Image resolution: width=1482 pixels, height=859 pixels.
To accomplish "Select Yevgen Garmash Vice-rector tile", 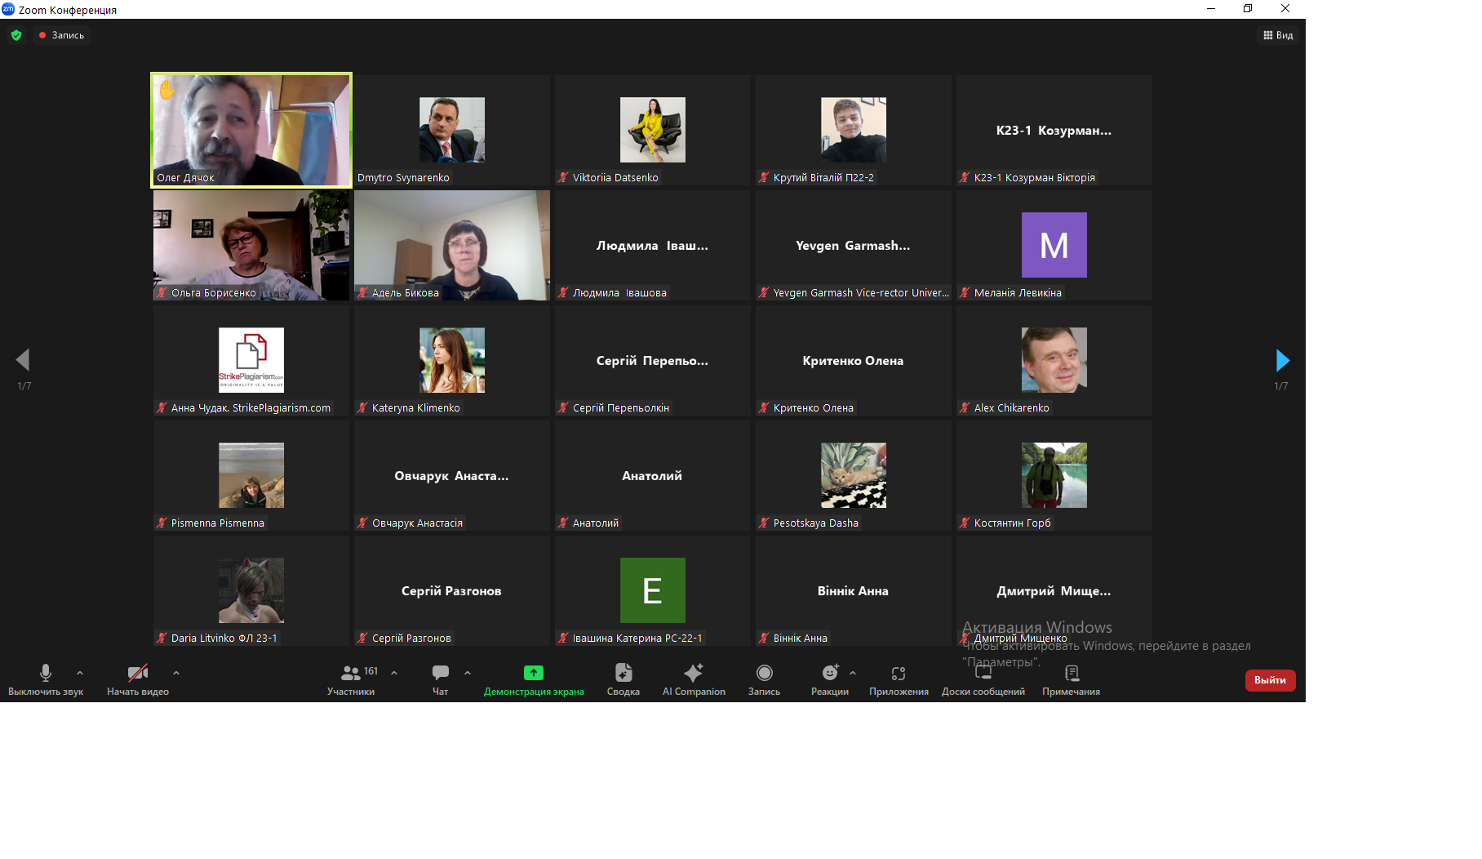I will pos(854,246).
